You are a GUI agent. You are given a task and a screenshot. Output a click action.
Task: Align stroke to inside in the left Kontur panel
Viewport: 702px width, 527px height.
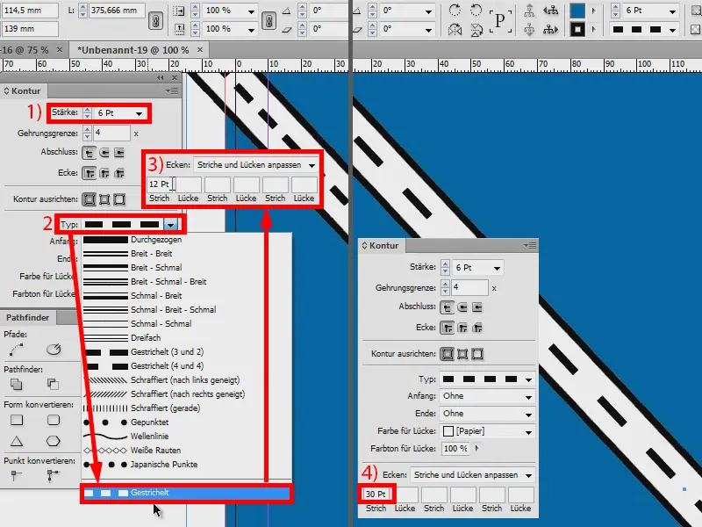point(104,199)
